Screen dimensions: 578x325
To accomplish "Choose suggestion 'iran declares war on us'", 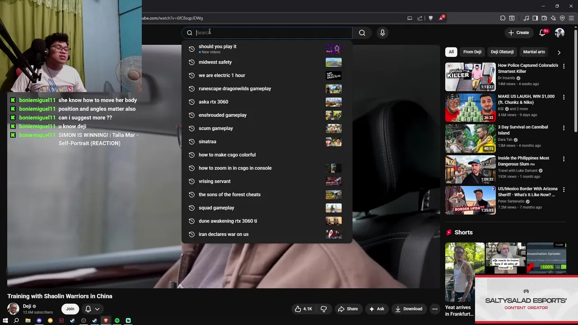I will (x=266, y=234).
